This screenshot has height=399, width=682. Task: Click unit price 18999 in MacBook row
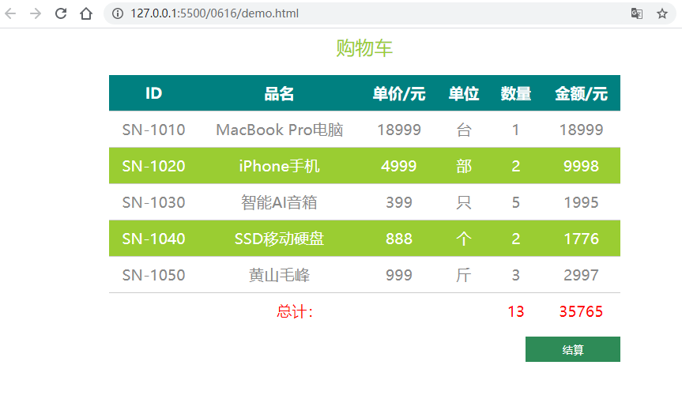(399, 130)
